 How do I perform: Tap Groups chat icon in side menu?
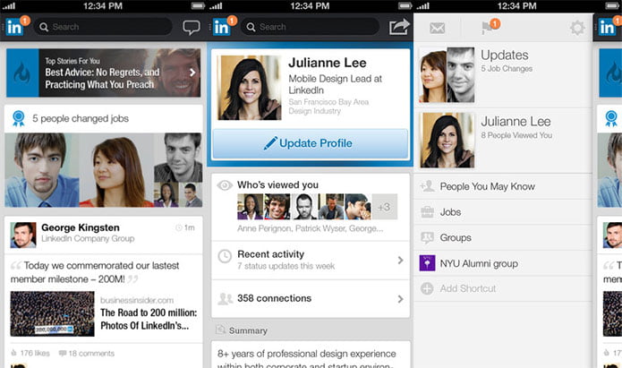click(x=427, y=238)
